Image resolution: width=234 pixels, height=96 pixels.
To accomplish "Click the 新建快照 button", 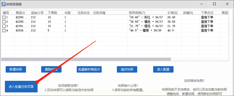I will click(x=16, y=69).
